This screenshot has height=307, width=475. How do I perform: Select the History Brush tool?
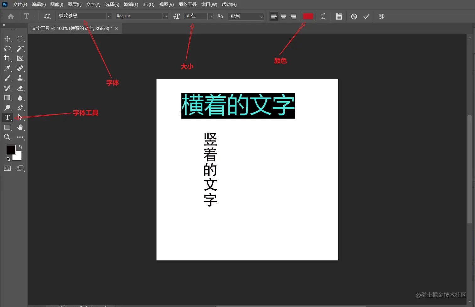7,88
